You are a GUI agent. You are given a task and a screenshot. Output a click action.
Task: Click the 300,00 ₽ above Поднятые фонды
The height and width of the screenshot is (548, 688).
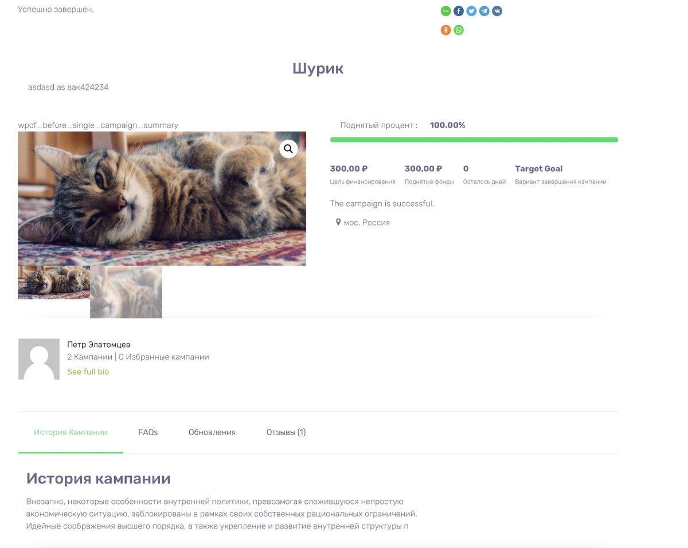point(423,169)
